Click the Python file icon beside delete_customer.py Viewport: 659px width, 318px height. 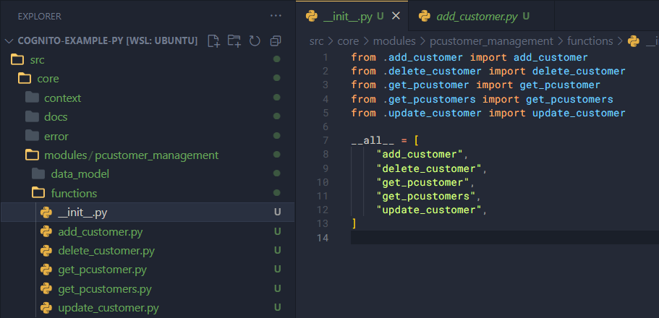(x=46, y=251)
